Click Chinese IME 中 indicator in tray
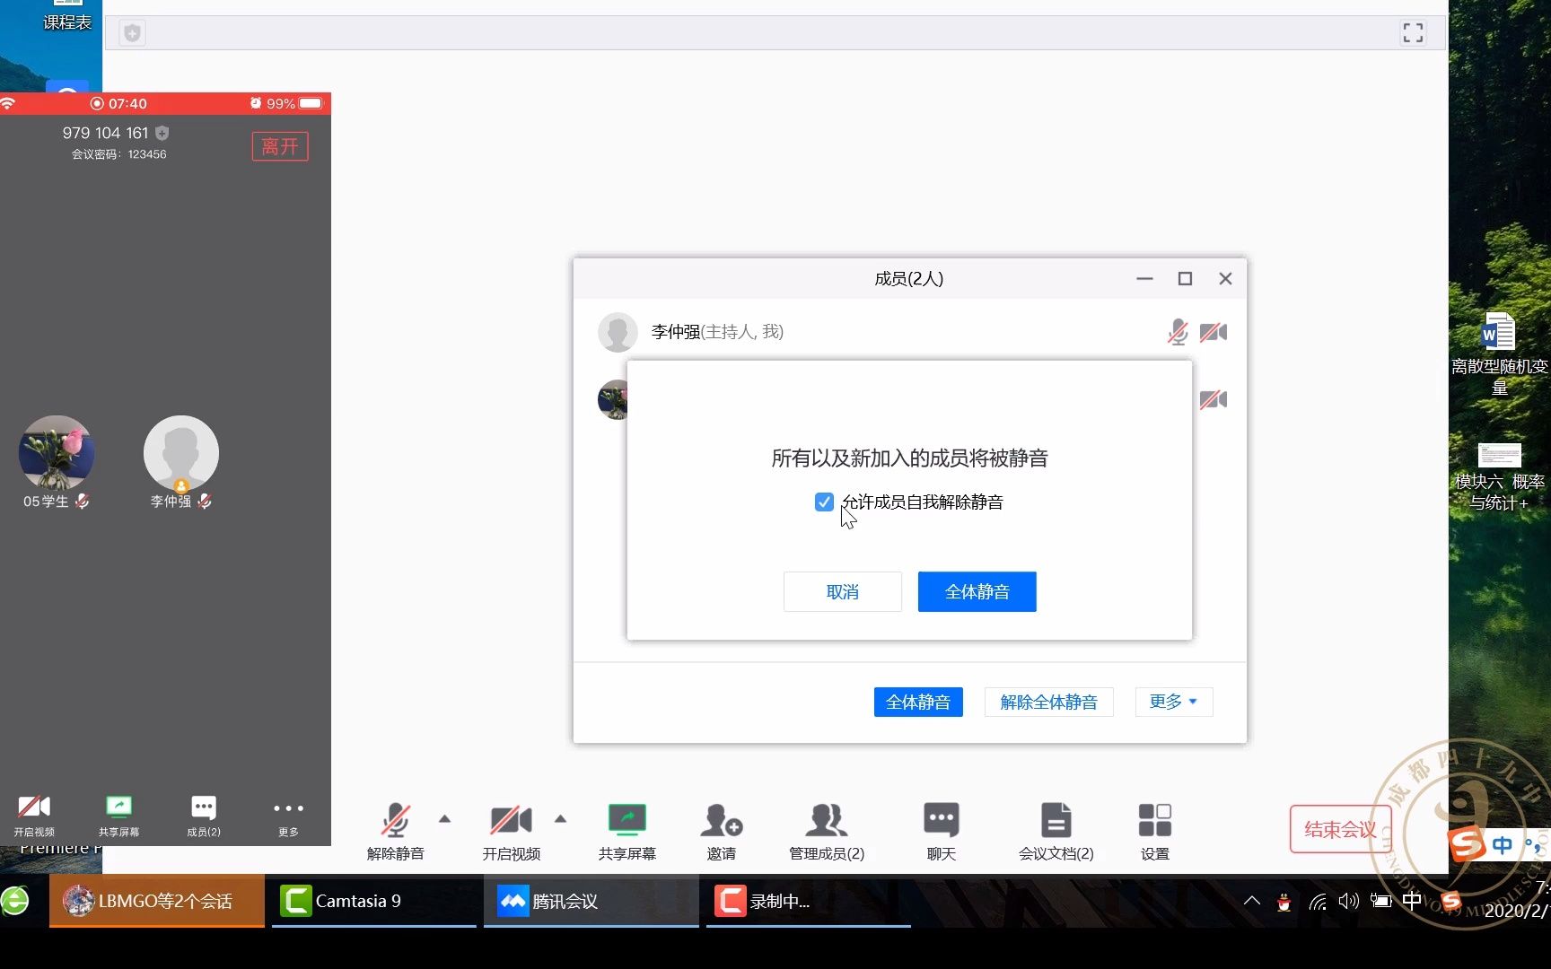1551x969 pixels. (1412, 900)
